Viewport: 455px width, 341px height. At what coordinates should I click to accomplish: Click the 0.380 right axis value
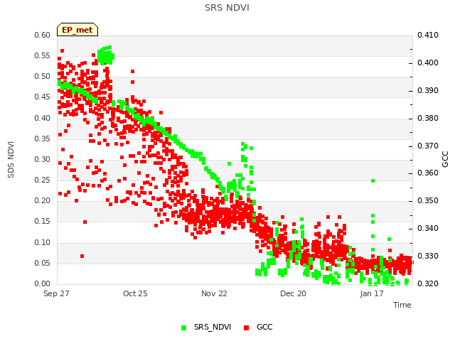coord(428,118)
